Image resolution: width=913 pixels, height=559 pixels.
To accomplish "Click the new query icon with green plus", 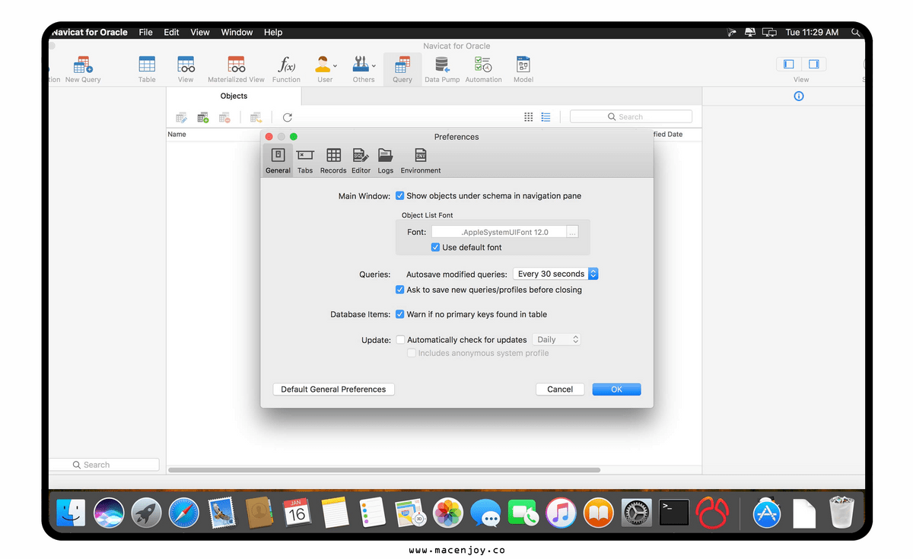I will click(x=203, y=117).
